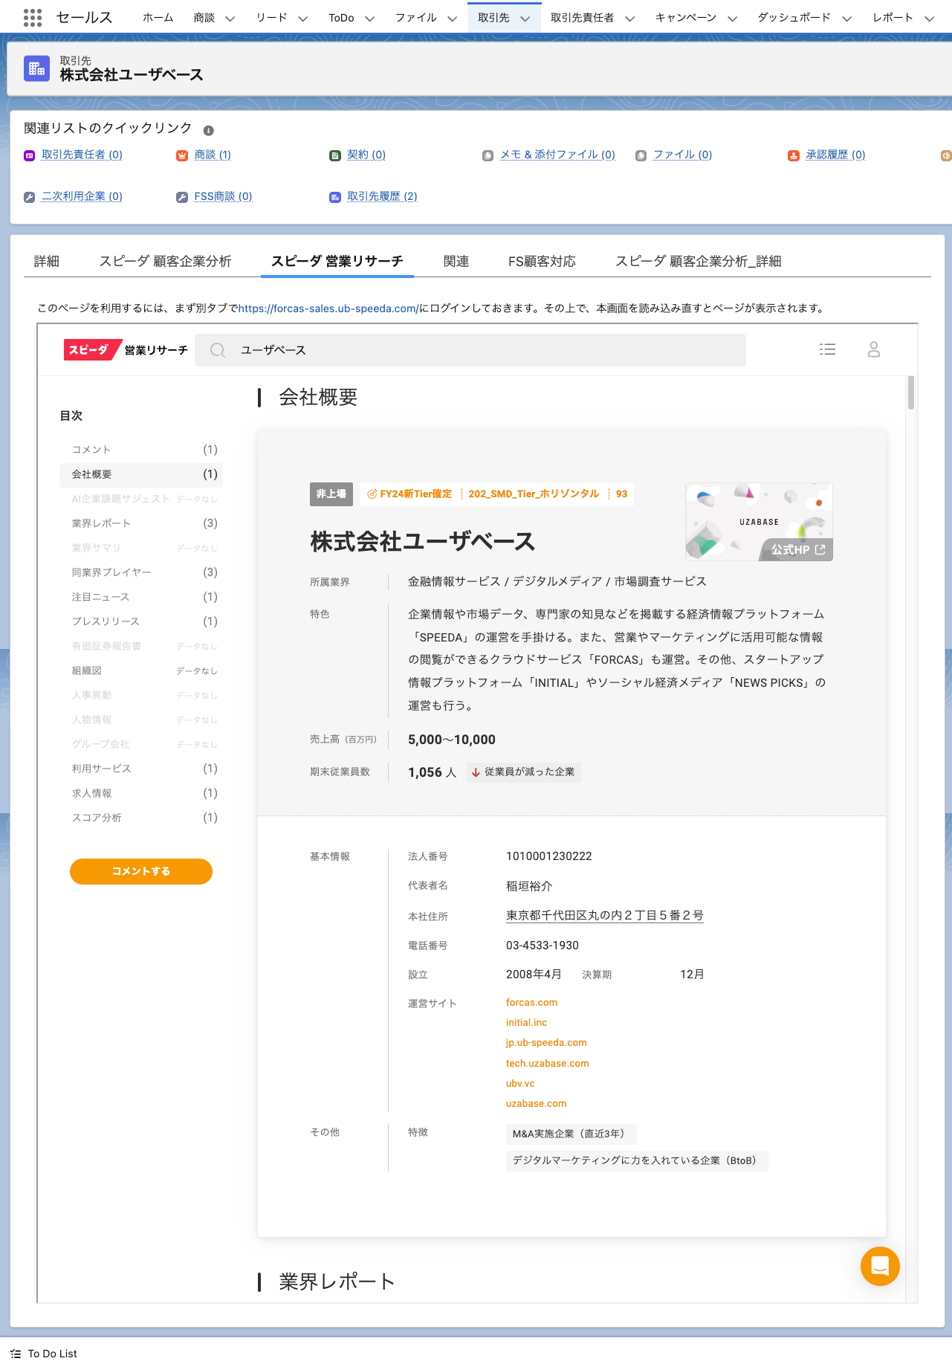Select the スピーダ 営業リサーチ tab
This screenshot has width=952, height=1370.
pos(337,262)
